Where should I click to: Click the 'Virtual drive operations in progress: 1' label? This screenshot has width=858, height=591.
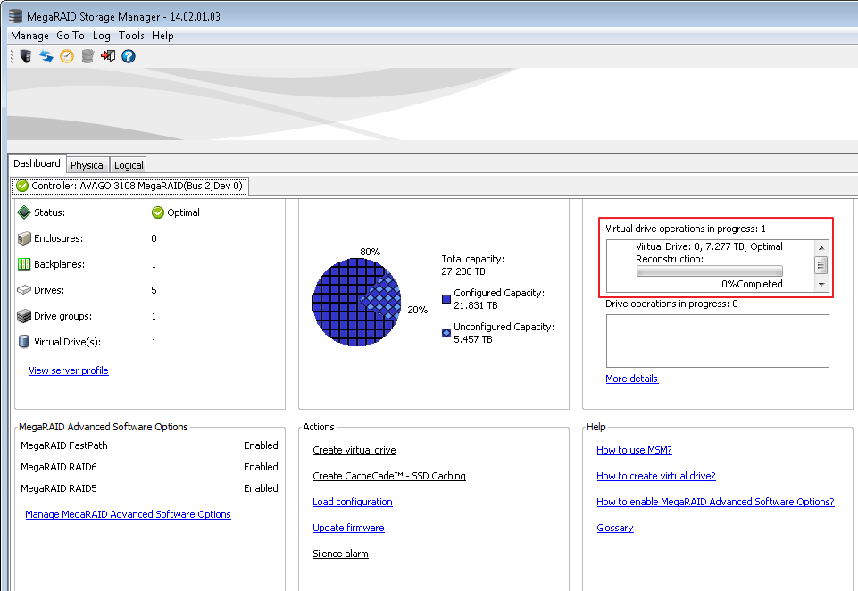pyautogui.click(x=686, y=229)
